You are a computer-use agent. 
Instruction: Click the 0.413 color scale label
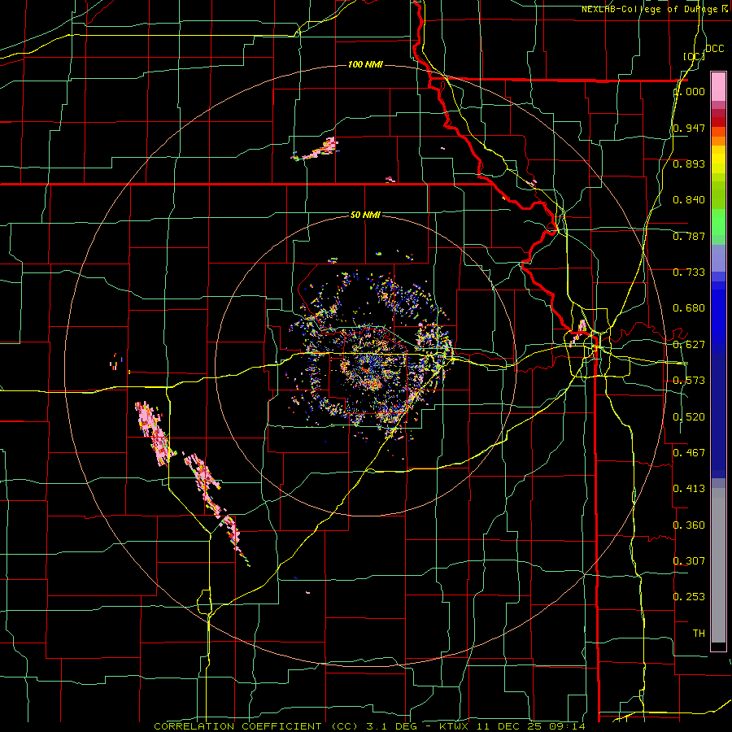click(x=689, y=489)
